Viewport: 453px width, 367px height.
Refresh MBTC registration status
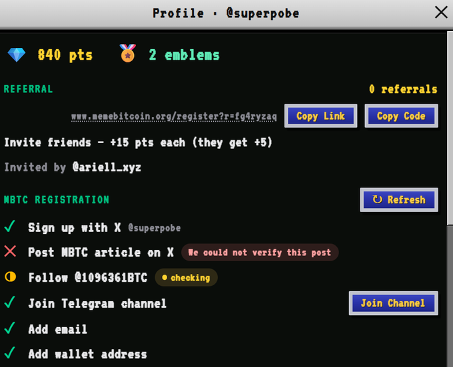tap(399, 199)
